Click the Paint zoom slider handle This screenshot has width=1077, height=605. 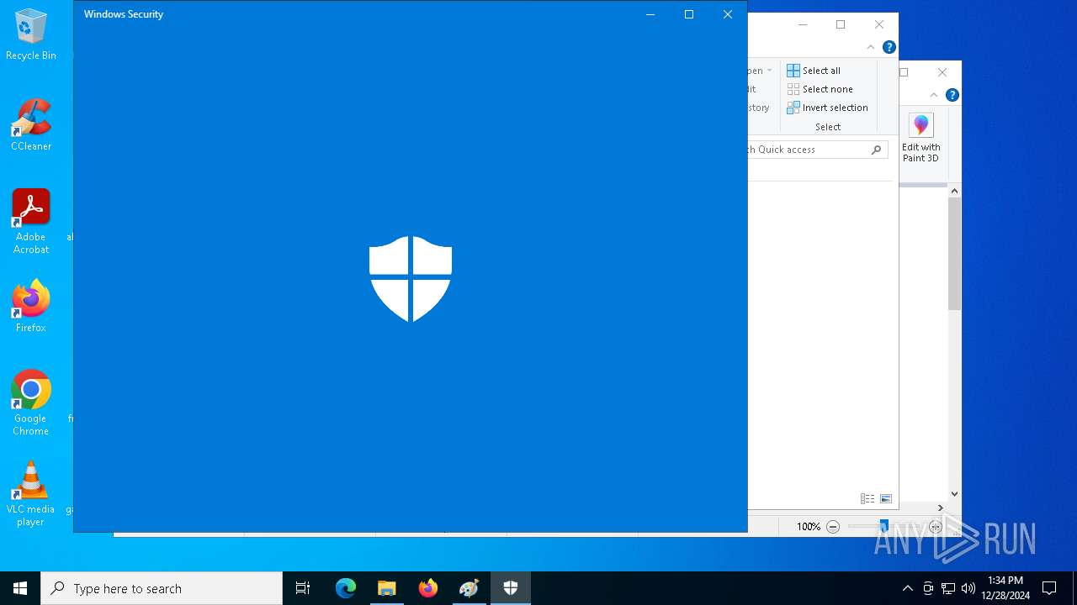(883, 527)
